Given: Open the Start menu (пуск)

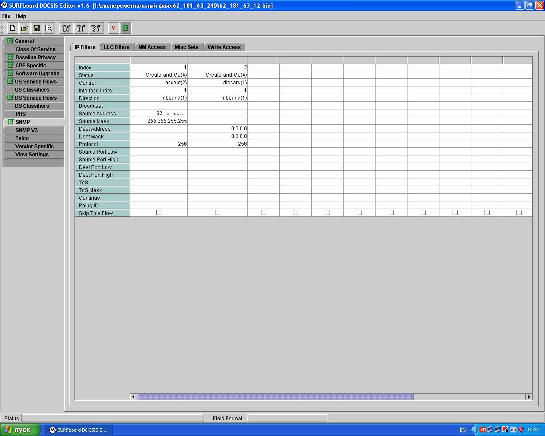Looking at the screenshot, I should (x=20, y=430).
